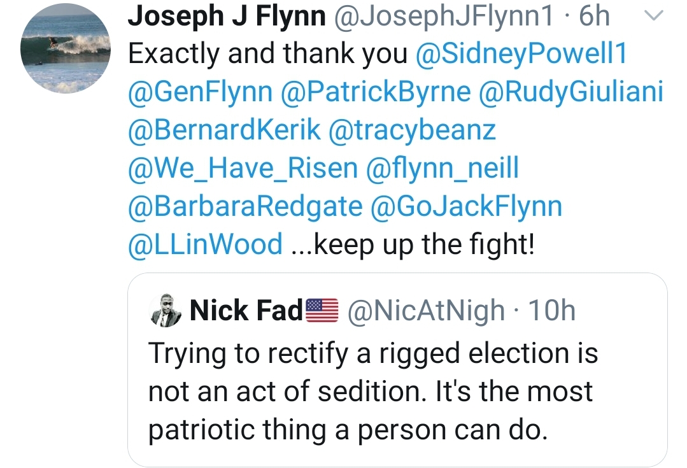Click the @We_Have_Risen mention

(x=243, y=169)
